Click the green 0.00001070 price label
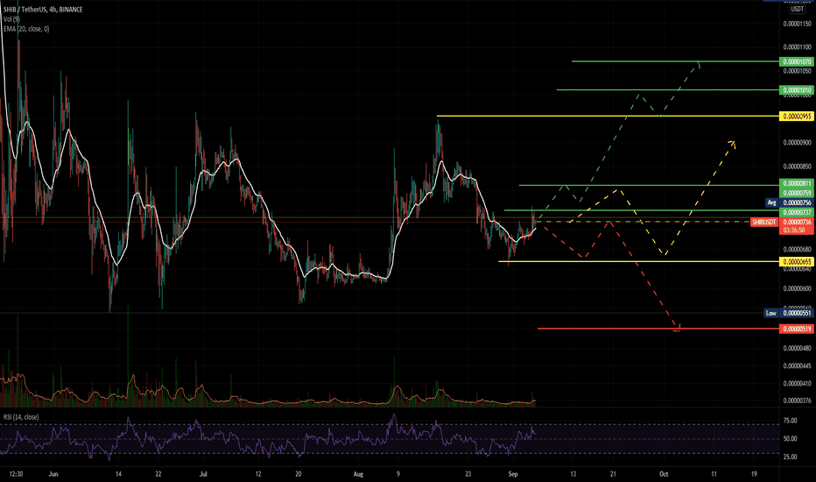 (x=797, y=61)
